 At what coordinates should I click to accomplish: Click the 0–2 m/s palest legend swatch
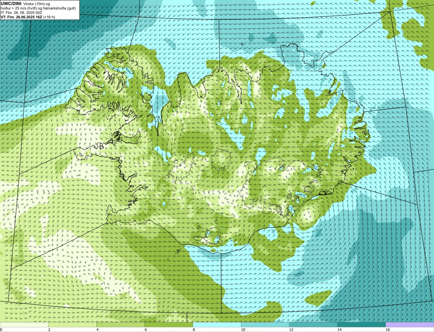coord(24,325)
